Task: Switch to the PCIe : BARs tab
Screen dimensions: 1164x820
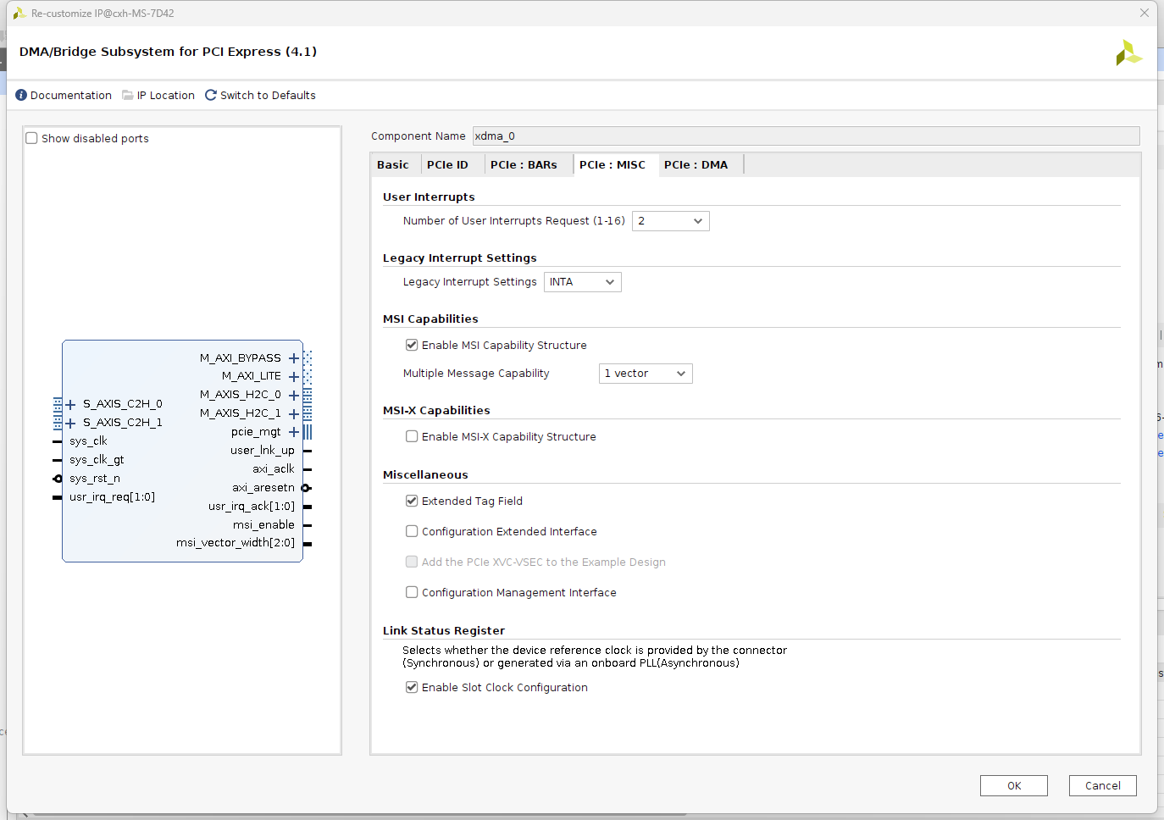Action: pos(524,164)
